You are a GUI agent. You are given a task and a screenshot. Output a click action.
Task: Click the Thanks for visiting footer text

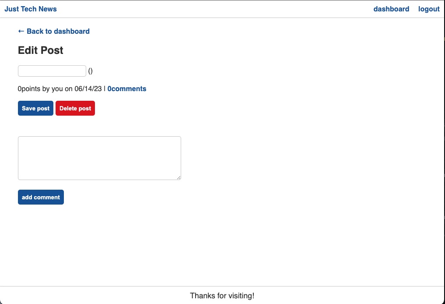point(222,296)
